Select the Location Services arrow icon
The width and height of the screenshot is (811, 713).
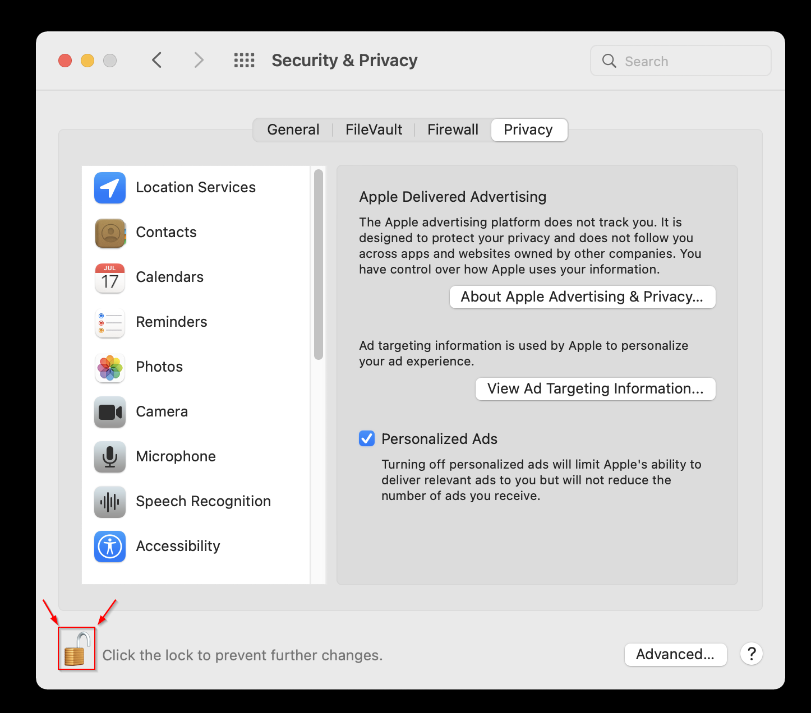(x=110, y=188)
